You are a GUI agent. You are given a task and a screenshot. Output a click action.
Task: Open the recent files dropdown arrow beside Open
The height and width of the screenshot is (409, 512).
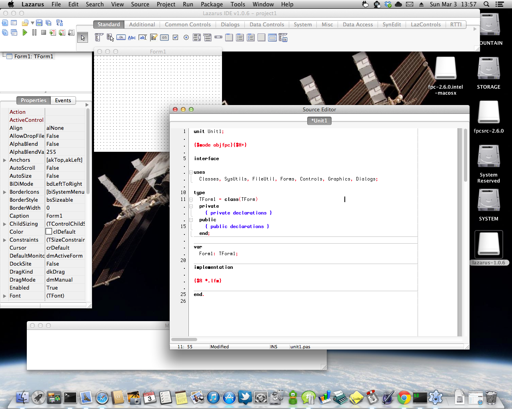[32, 23]
